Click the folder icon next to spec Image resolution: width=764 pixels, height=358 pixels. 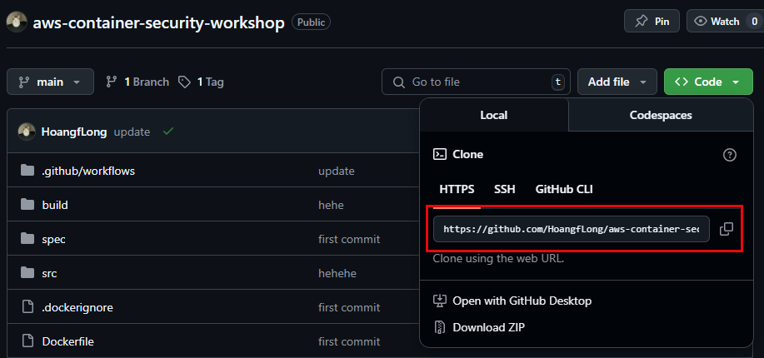coord(27,238)
